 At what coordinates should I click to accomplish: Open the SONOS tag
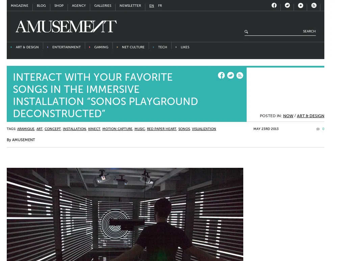click(x=184, y=129)
